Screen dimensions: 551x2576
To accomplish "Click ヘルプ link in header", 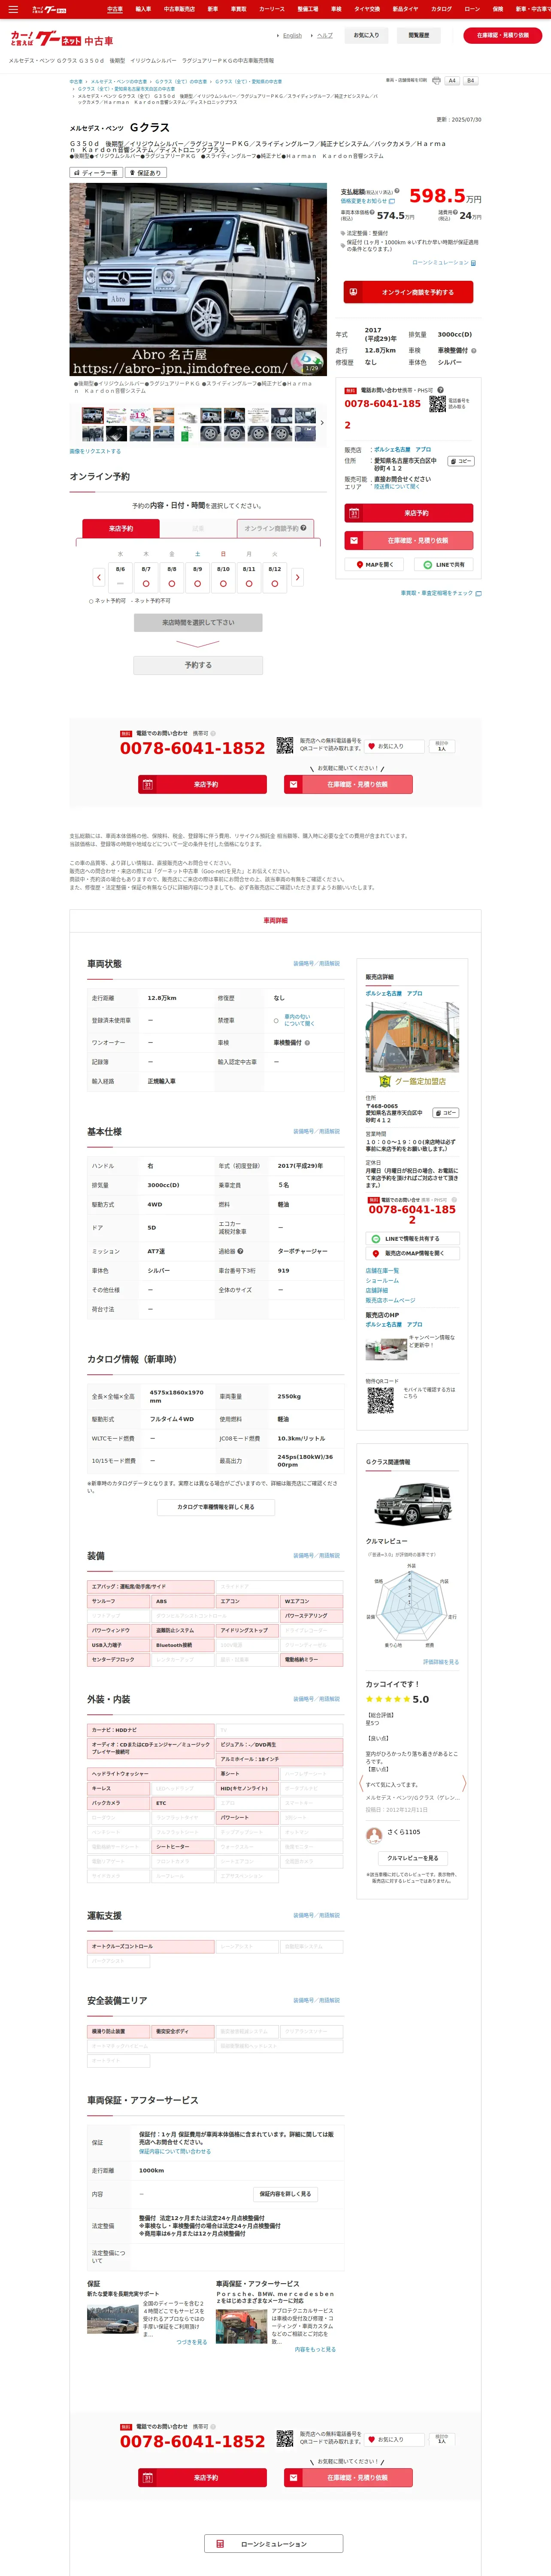I will [325, 35].
